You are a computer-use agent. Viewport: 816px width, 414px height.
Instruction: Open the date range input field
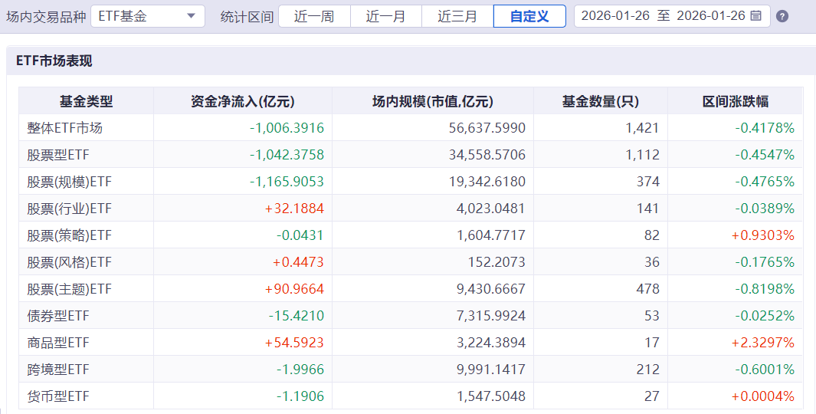click(671, 16)
